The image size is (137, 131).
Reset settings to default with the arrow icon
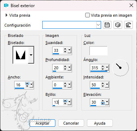tap(128, 25)
